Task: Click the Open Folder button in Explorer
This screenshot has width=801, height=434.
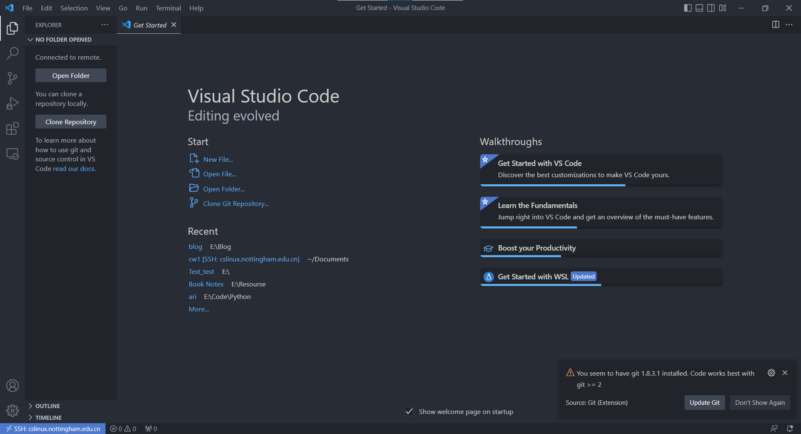Action: [71, 75]
